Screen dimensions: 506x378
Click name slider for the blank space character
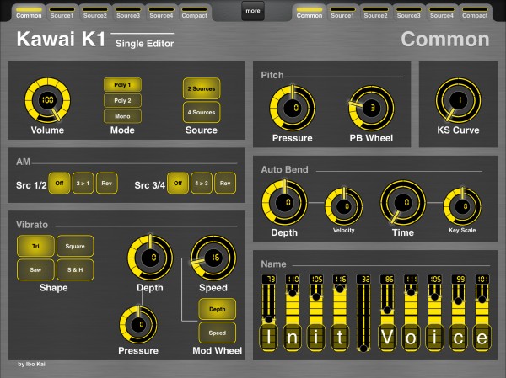tap(363, 317)
